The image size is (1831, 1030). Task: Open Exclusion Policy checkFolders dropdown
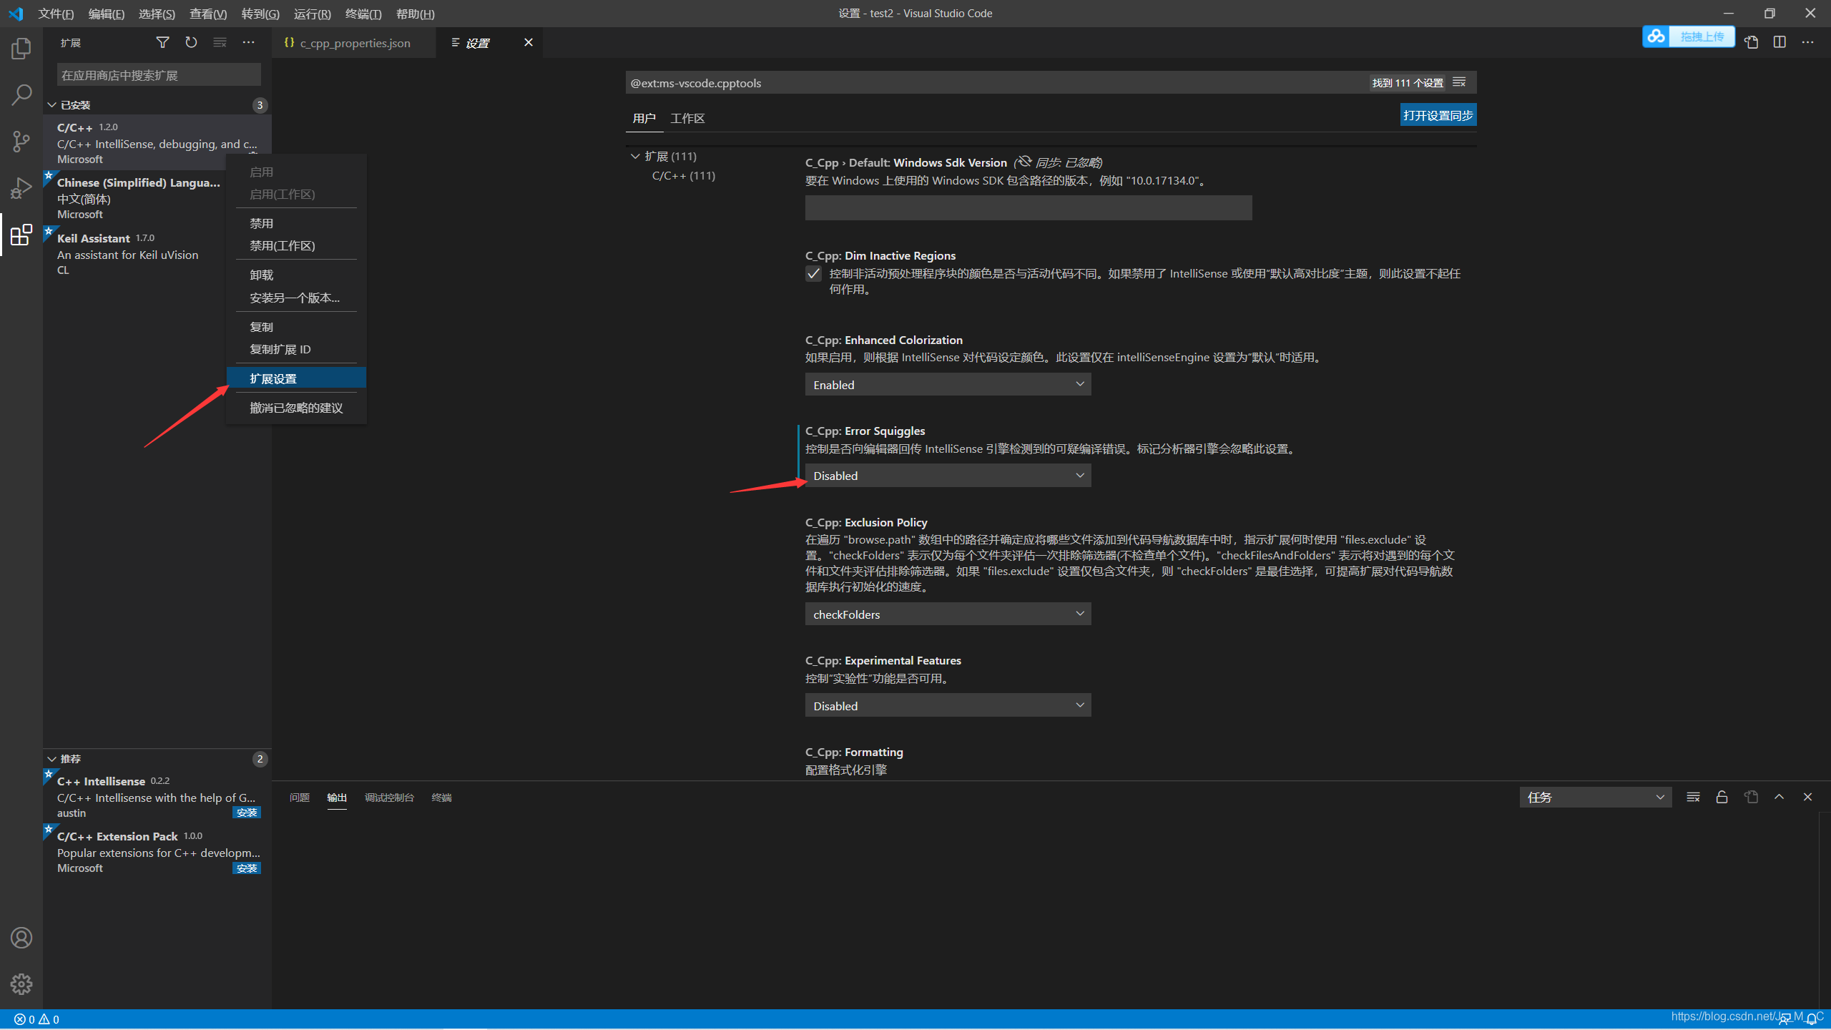point(948,614)
